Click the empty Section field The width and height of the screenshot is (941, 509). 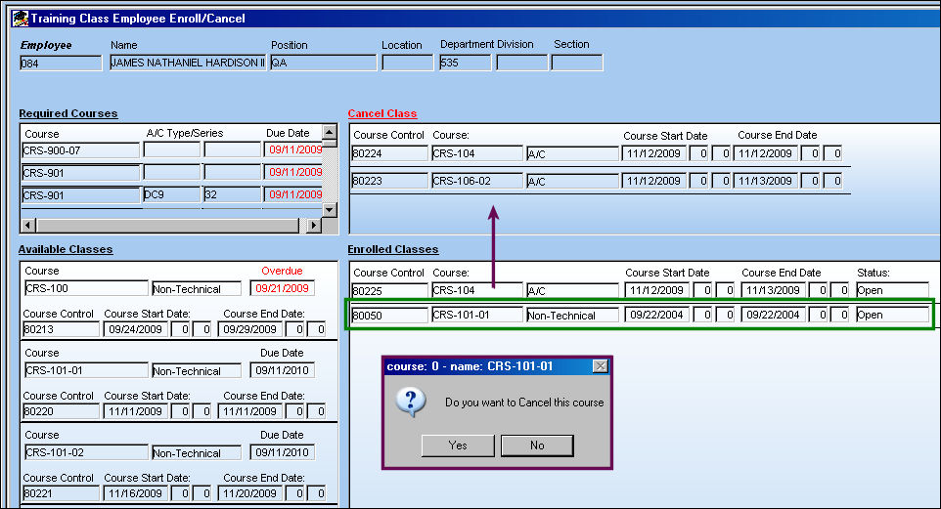(x=577, y=63)
